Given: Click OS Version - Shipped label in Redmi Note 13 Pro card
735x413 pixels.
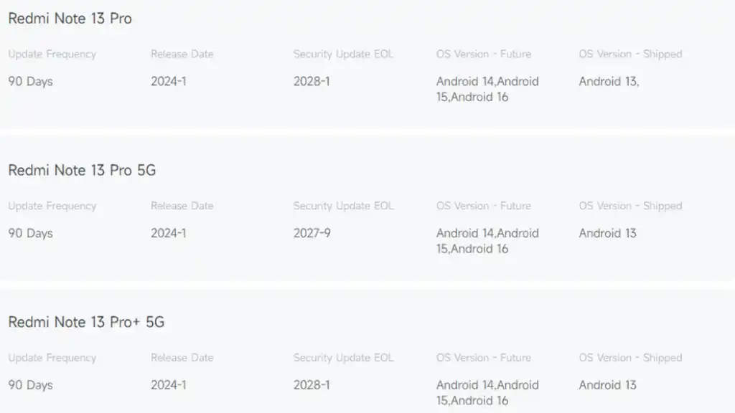Looking at the screenshot, I should click(630, 54).
